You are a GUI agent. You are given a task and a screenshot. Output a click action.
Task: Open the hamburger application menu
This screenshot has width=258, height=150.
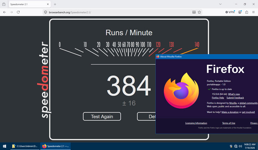pyautogui.click(x=253, y=12)
